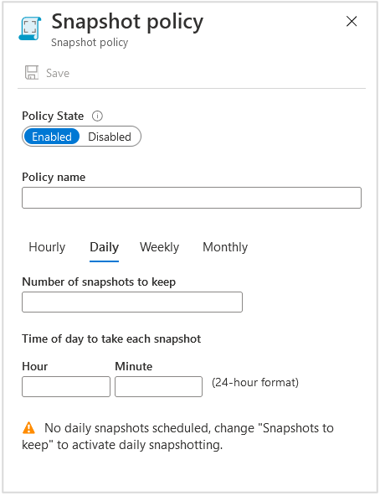Focus the Policy name text field

[192, 198]
